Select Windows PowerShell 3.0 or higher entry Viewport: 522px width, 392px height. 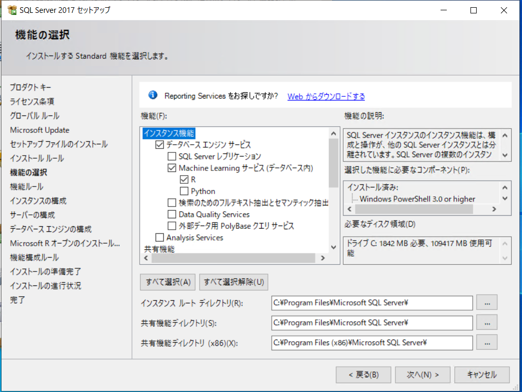click(417, 199)
